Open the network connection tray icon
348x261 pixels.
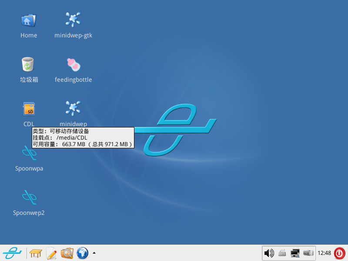295,253
